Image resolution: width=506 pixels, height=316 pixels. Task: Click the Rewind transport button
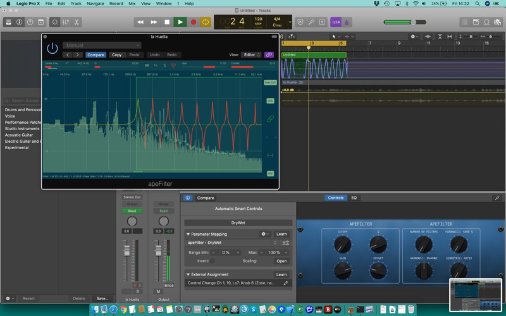coord(140,22)
